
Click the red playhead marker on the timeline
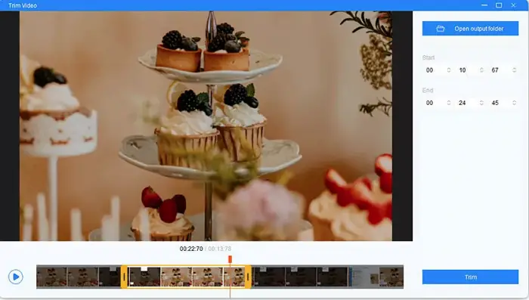pos(230,259)
